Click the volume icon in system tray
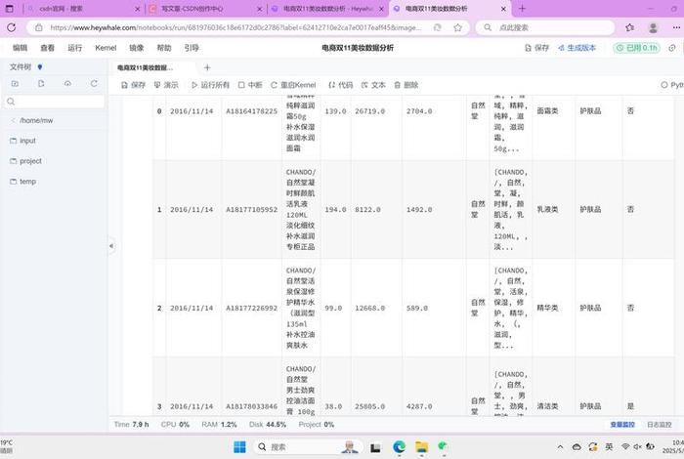This screenshot has height=459, width=684. pos(637,447)
